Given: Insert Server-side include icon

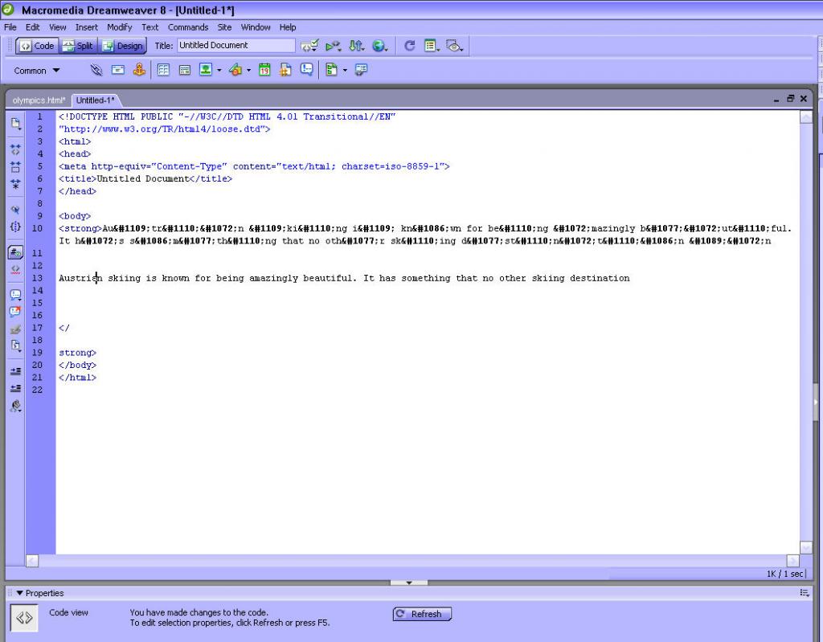Looking at the screenshot, I should [285, 70].
